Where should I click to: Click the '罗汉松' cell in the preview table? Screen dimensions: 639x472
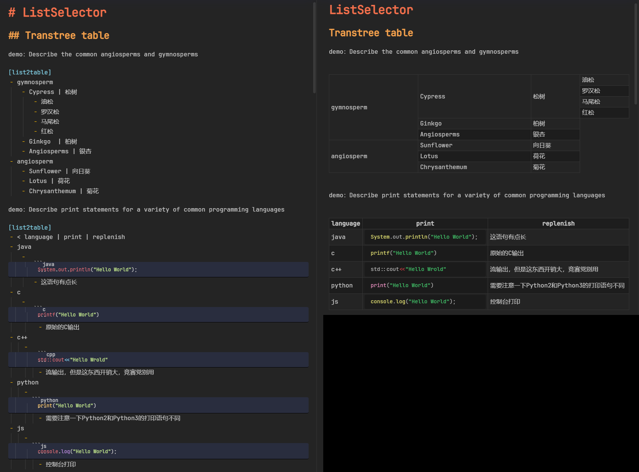click(591, 91)
